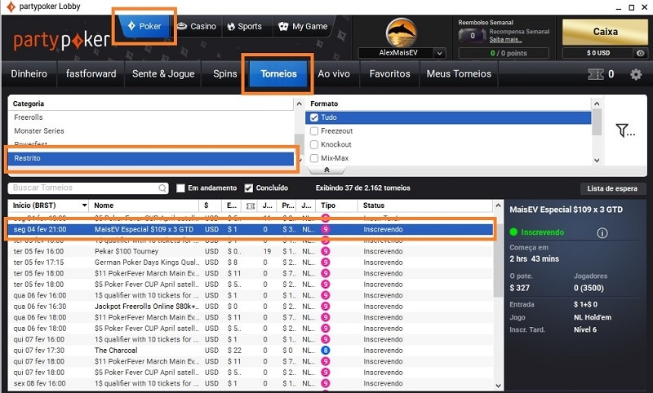
Task: Sort by the Status column header
Action: coord(424,205)
